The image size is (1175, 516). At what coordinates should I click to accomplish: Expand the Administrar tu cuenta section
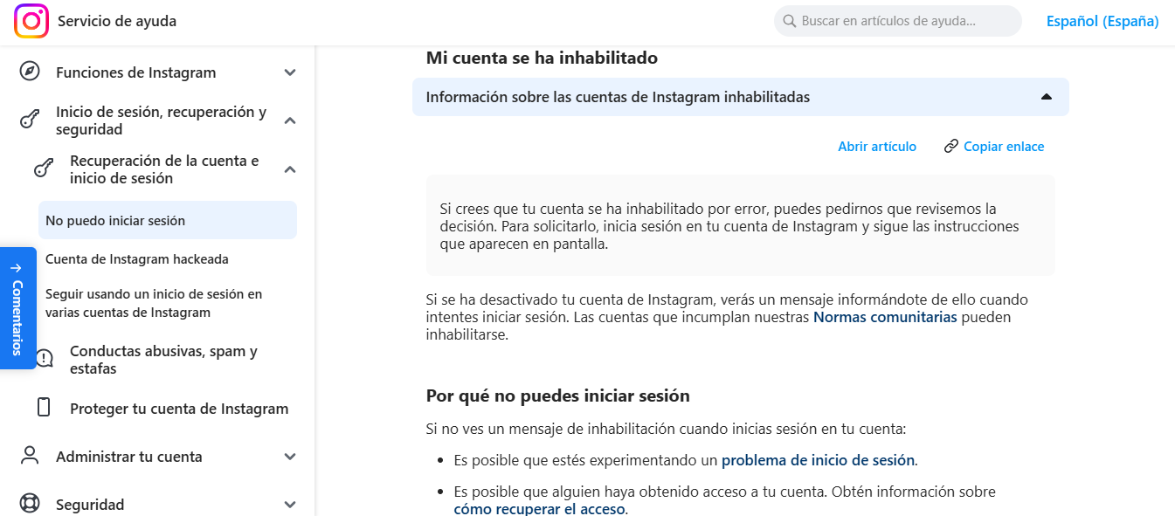pos(289,456)
